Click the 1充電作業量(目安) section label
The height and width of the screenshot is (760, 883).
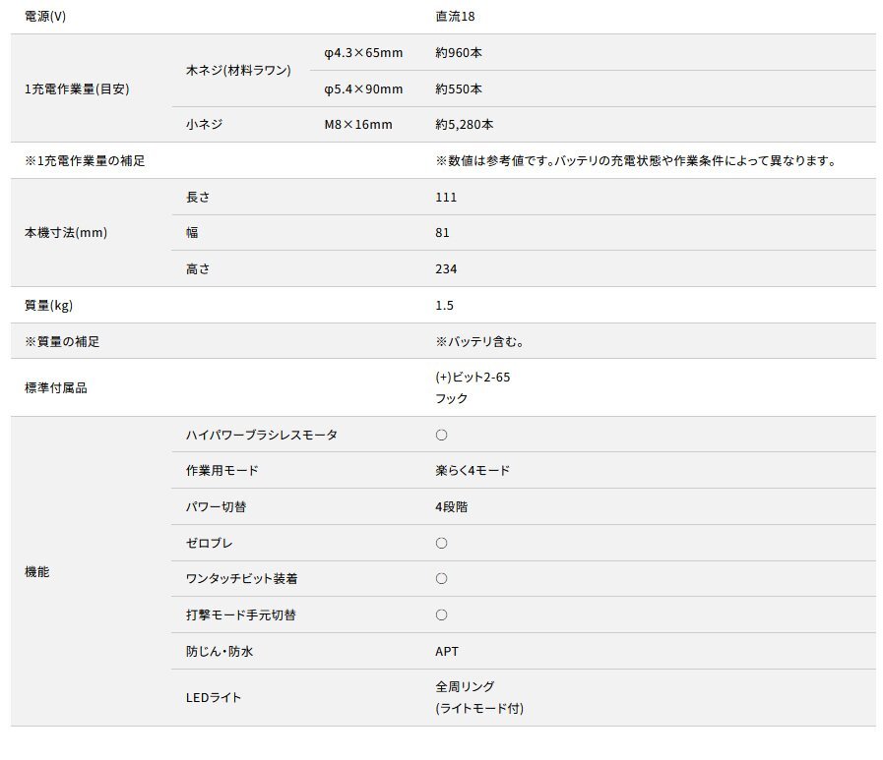click(x=67, y=88)
